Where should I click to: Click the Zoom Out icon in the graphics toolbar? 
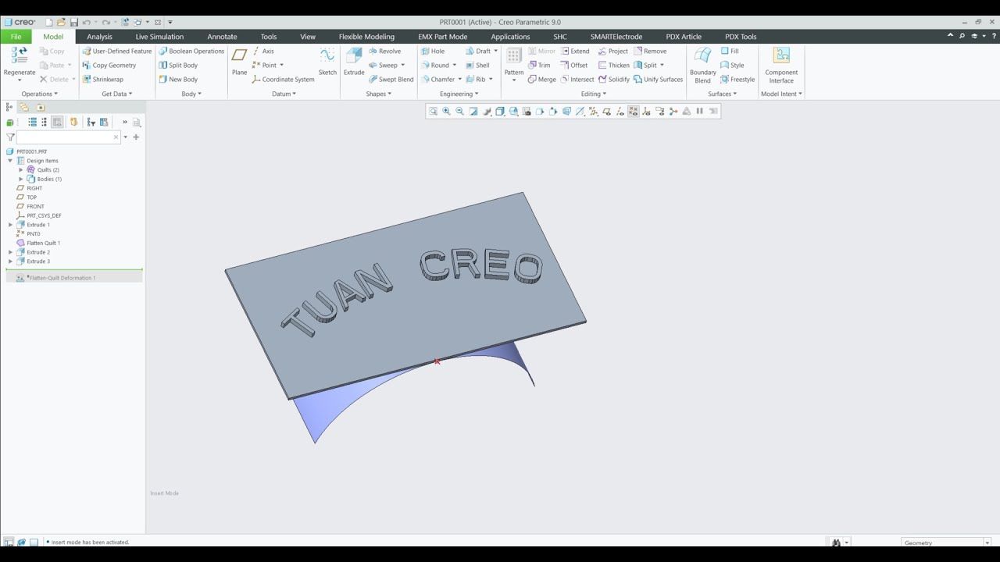[459, 111]
